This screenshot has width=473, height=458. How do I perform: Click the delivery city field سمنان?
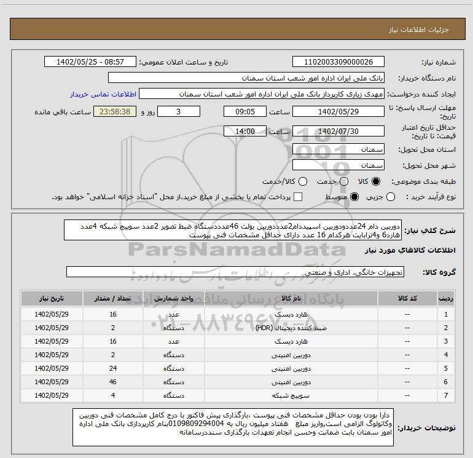338,165
